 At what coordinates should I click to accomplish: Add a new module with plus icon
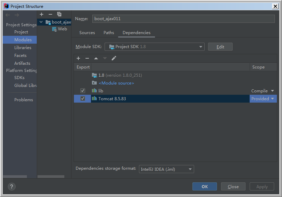(x=42, y=14)
